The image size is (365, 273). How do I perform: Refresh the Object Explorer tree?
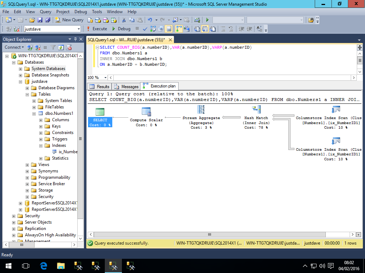61,47
